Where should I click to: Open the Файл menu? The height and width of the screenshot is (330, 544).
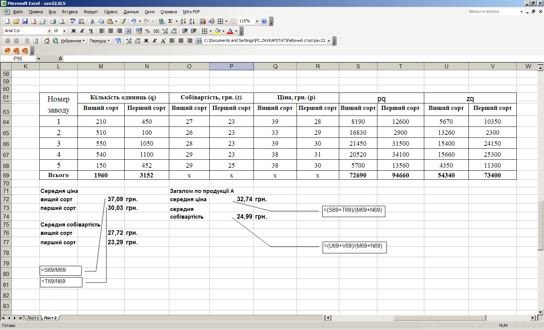point(18,12)
